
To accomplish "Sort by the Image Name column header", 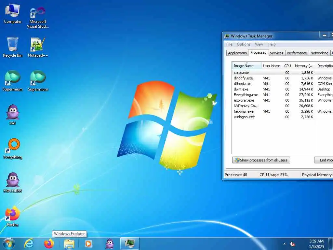I will pyautogui.click(x=246, y=66).
